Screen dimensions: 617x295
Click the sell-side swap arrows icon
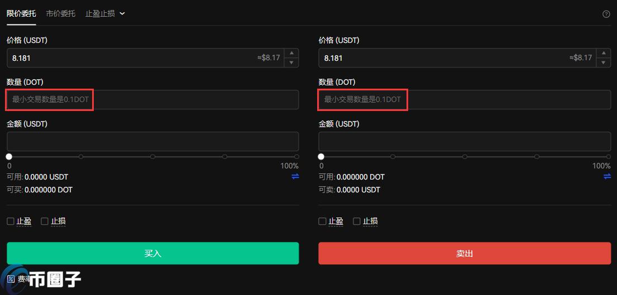(607, 176)
